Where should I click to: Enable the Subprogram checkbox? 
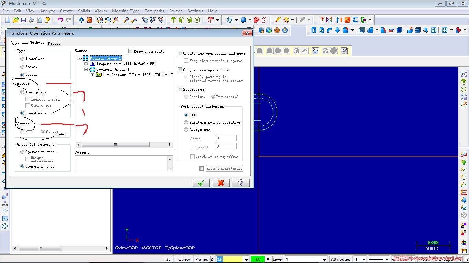point(180,89)
